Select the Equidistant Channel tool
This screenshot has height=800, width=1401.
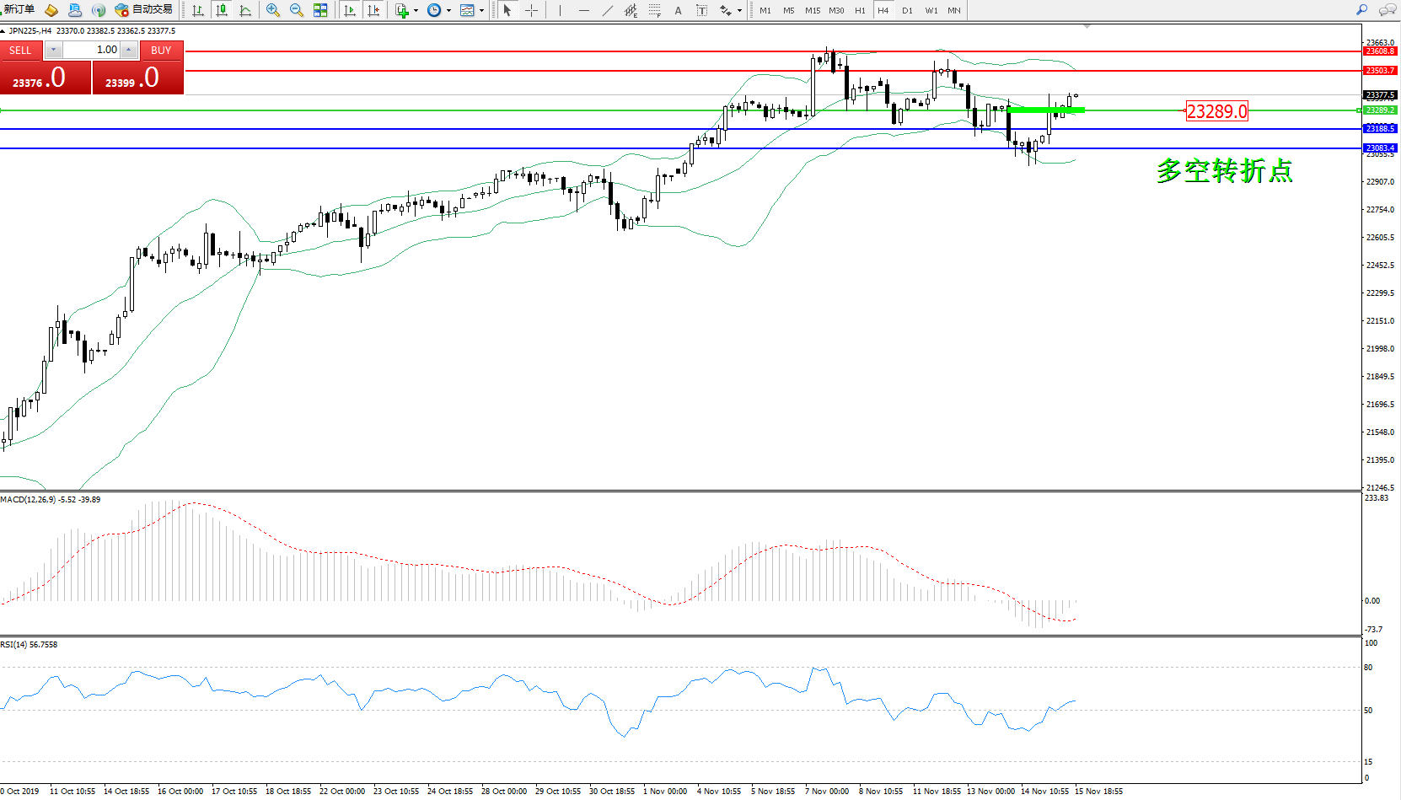tap(631, 10)
